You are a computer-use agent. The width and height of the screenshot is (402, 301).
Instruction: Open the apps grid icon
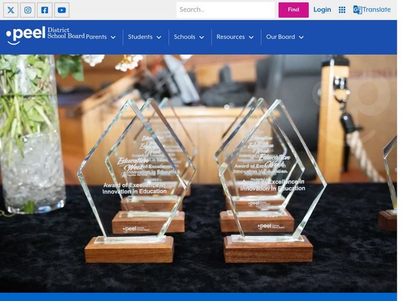(x=342, y=10)
